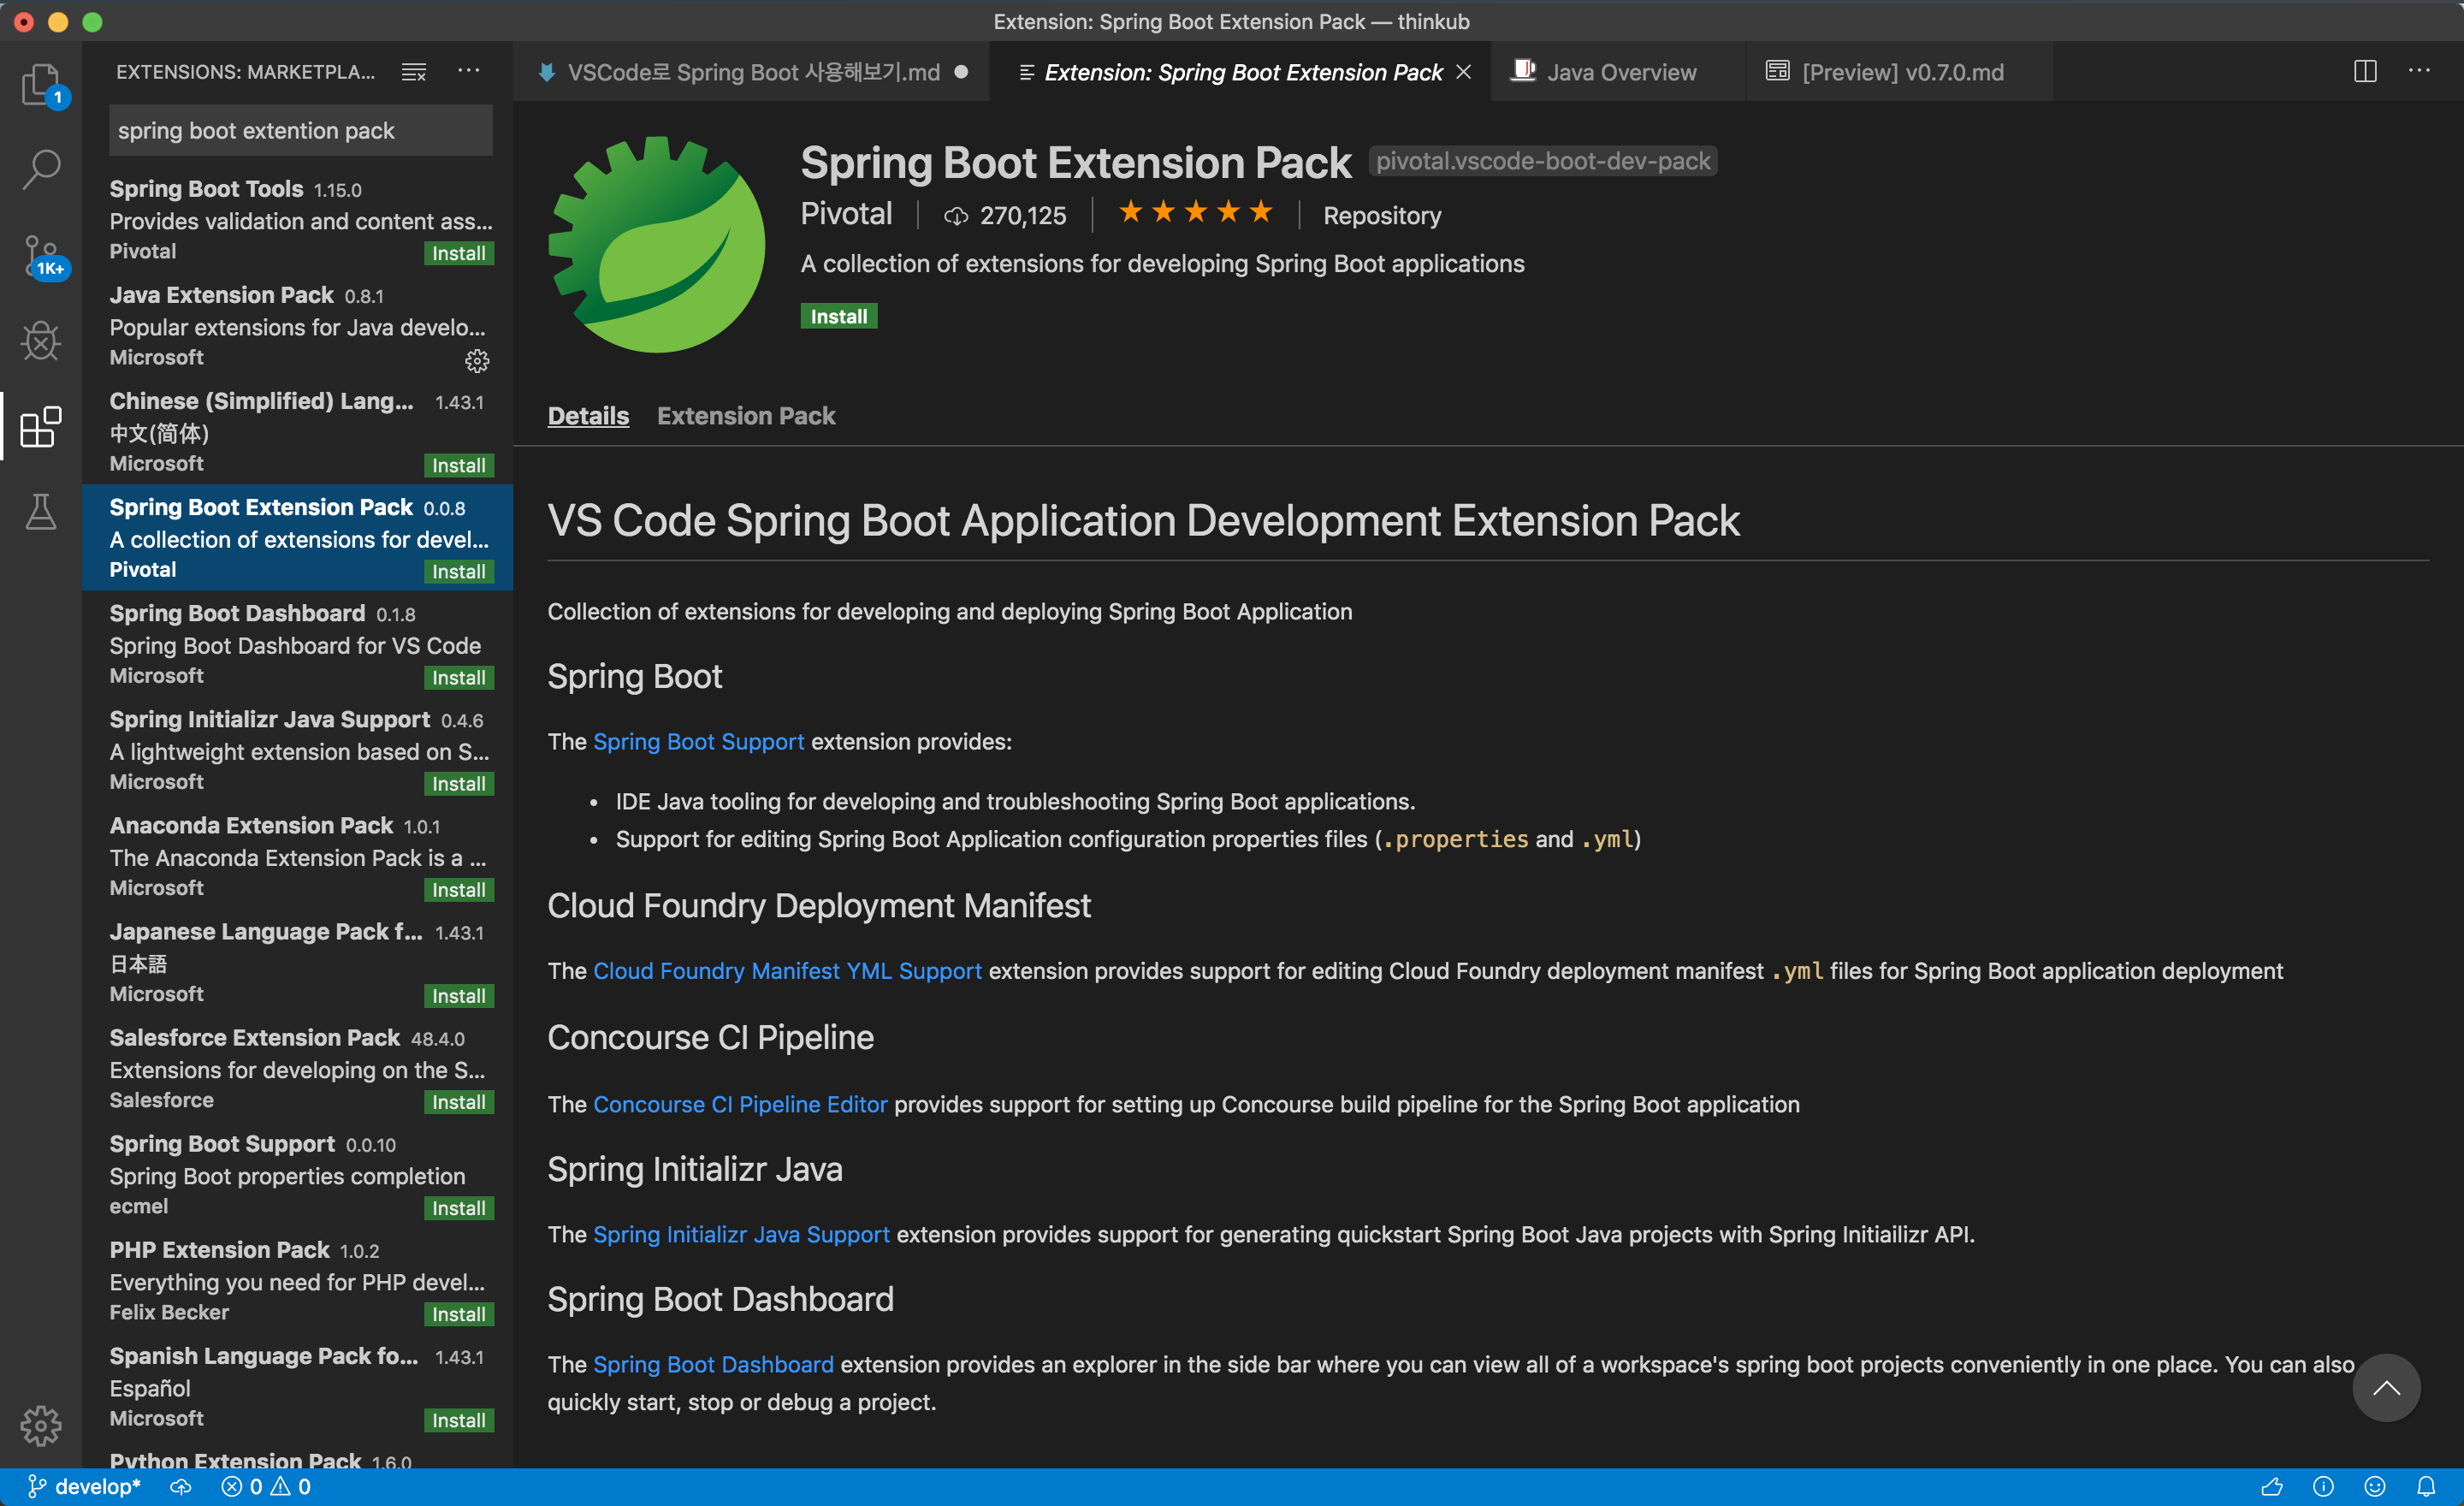Install Japanese Language Pack

[x=458, y=995]
